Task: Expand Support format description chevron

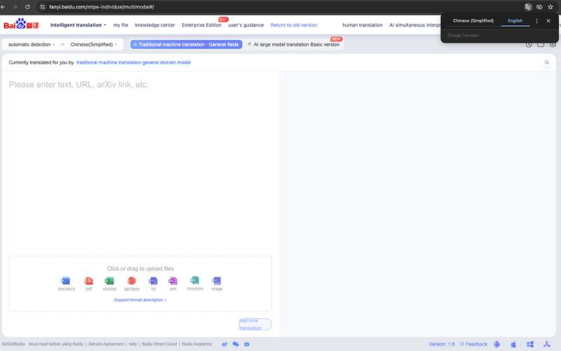Action: point(165,300)
